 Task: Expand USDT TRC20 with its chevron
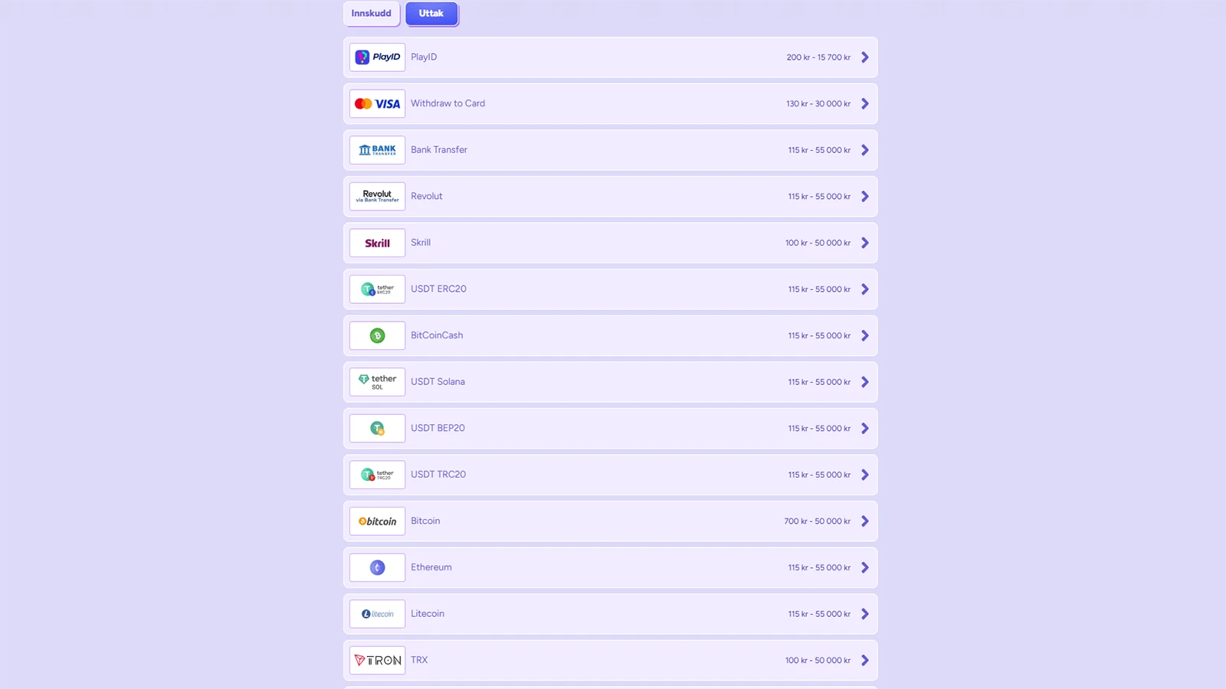tap(865, 475)
